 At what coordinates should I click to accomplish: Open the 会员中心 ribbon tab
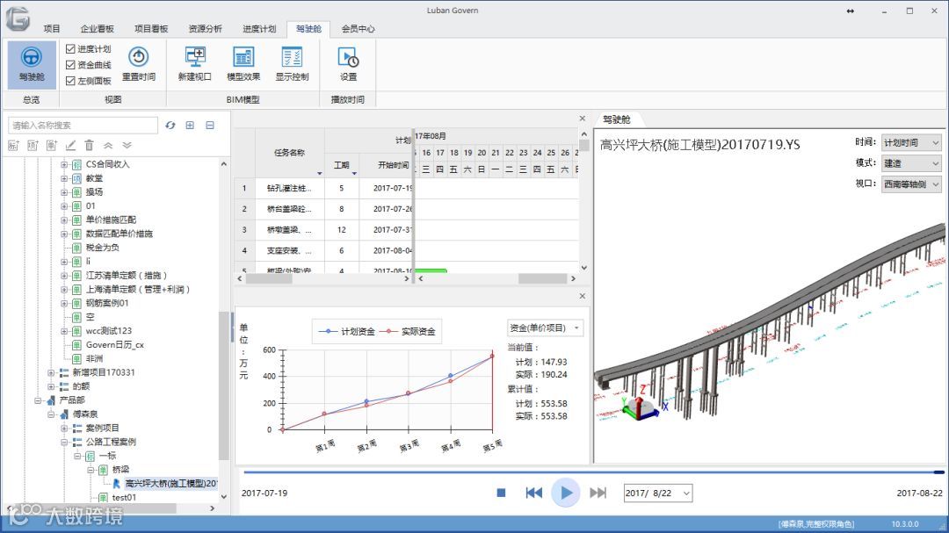point(358,28)
